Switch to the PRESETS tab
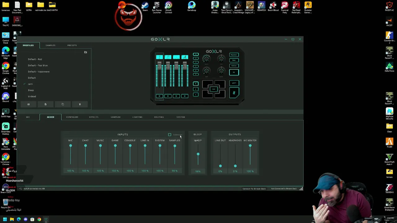This screenshot has height=223, width=397. click(x=72, y=45)
